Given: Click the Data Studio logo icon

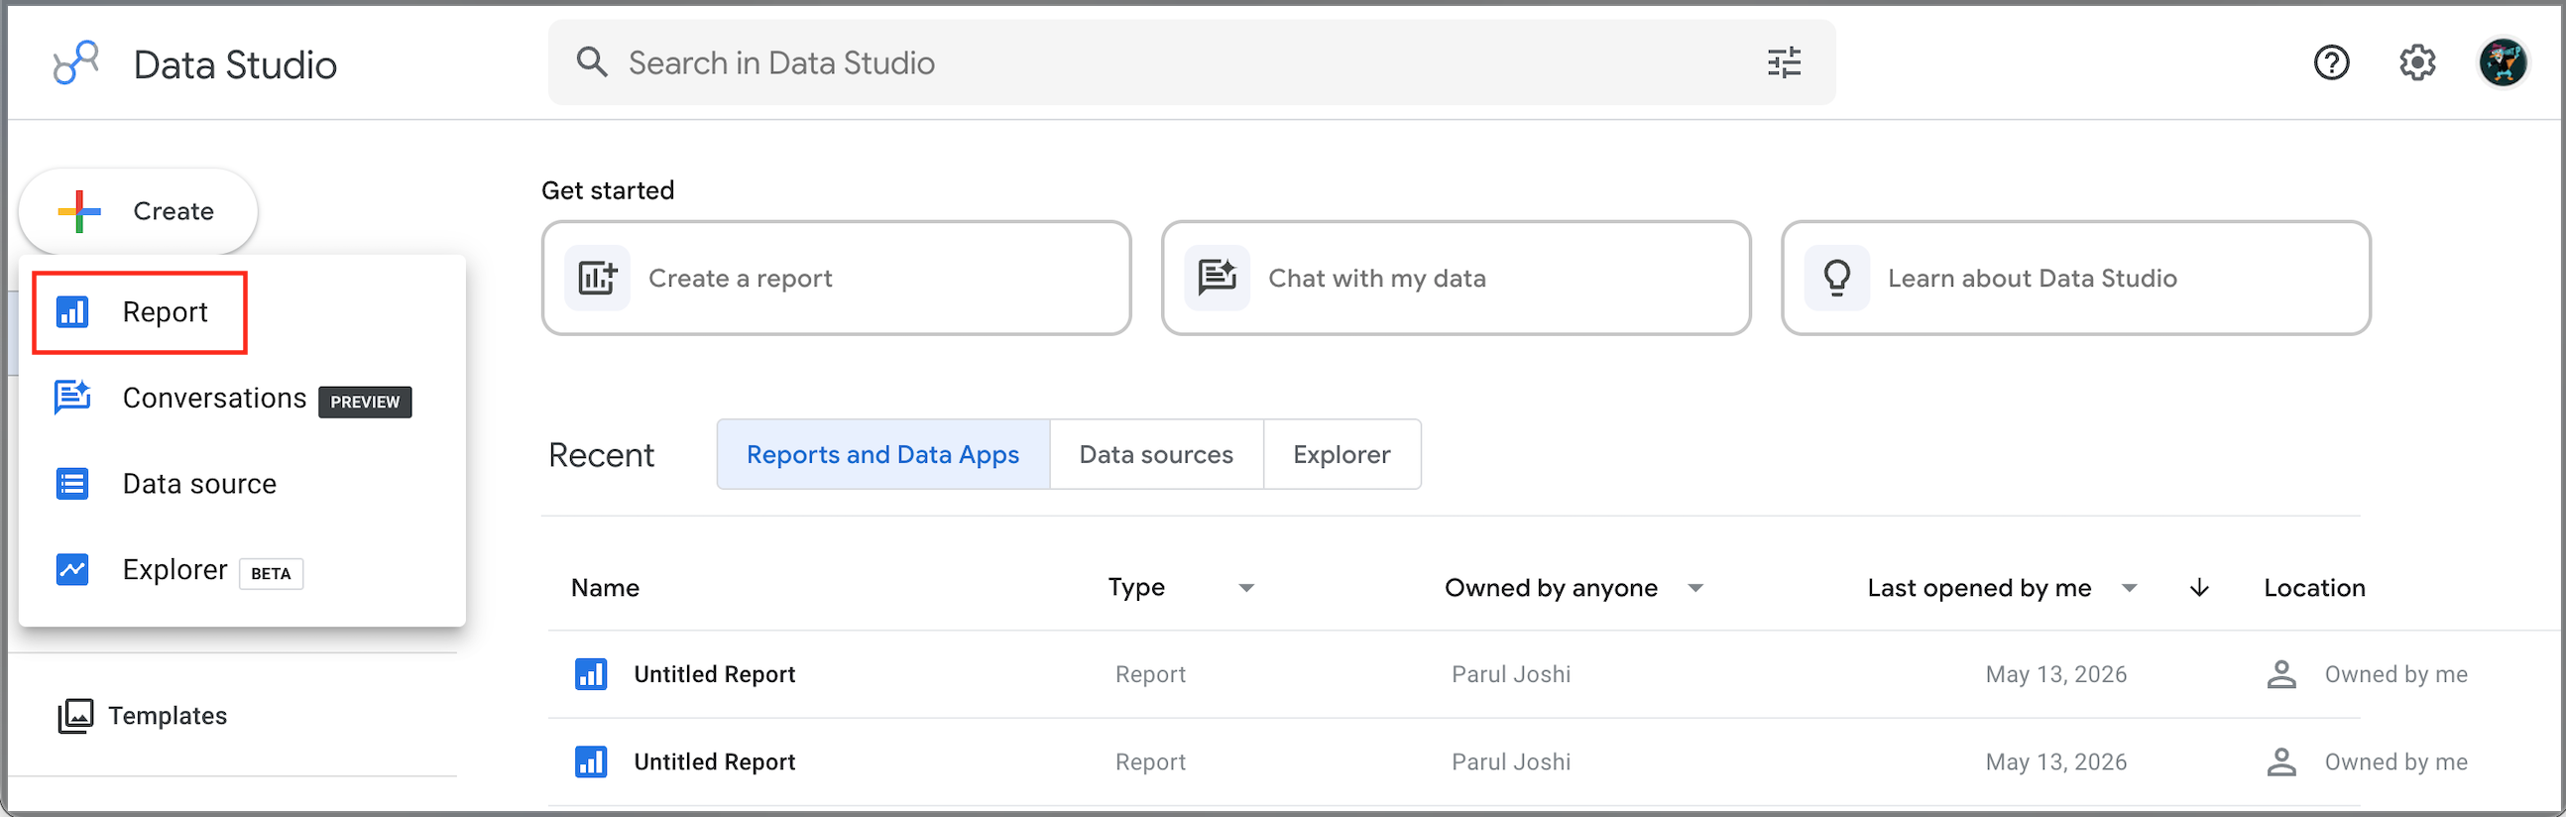Looking at the screenshot, I should 76,62.
